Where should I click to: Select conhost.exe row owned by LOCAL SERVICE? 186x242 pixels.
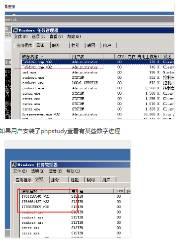tap(98, 83)
